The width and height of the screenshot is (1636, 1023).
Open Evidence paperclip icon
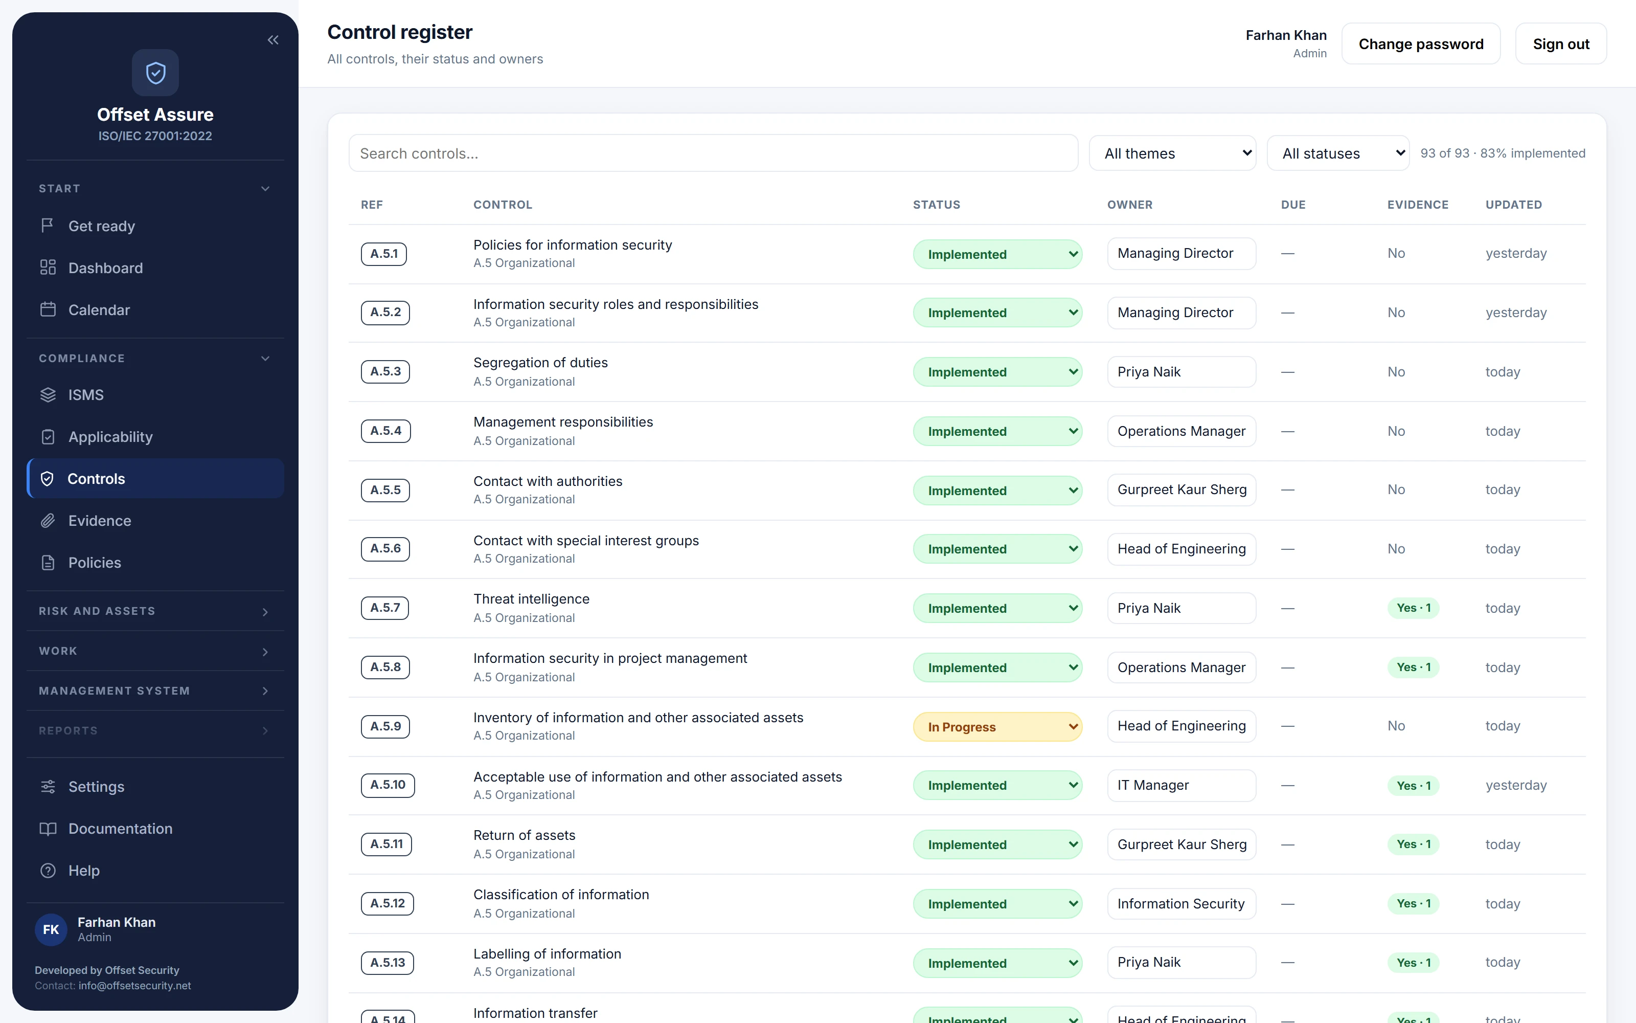click(48, 520)
